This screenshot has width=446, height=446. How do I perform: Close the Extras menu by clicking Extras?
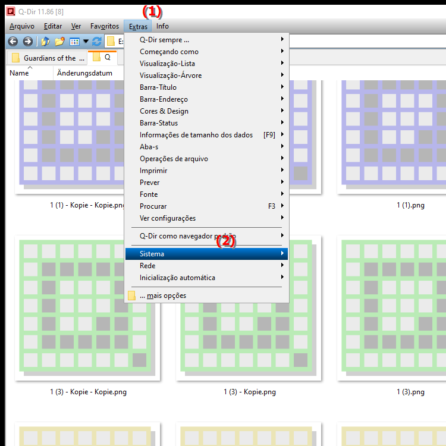click(x=138, y=26)
